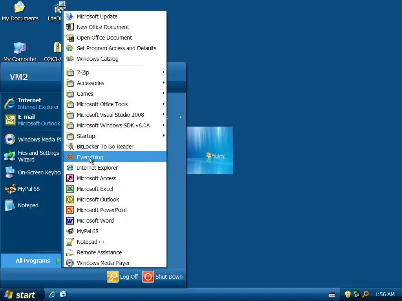402x301 pixels.
Task: Click Microsoft Visual Studio 2008 label
Action: coord(110,115)
